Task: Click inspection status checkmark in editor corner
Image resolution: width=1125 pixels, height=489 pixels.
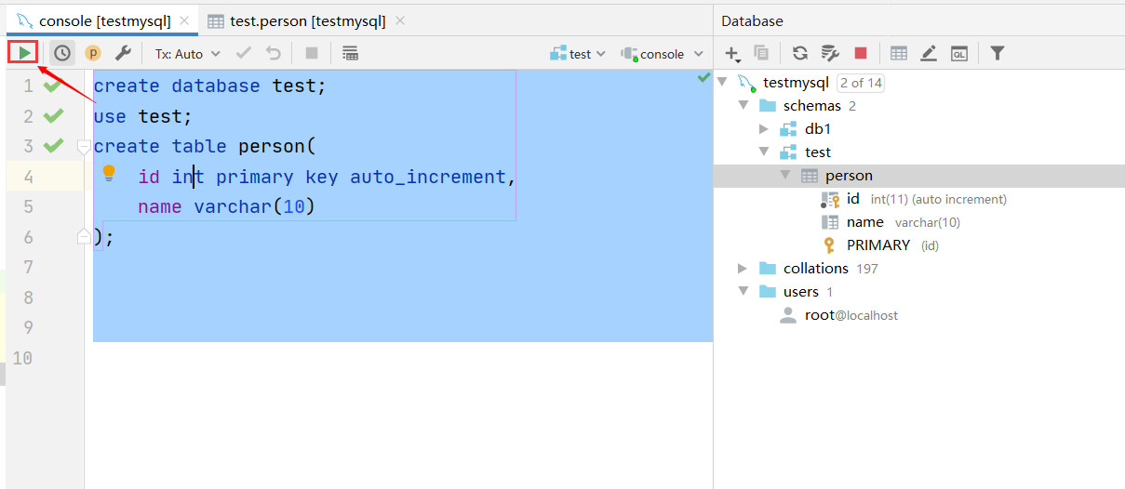Action: coord(703,79)
